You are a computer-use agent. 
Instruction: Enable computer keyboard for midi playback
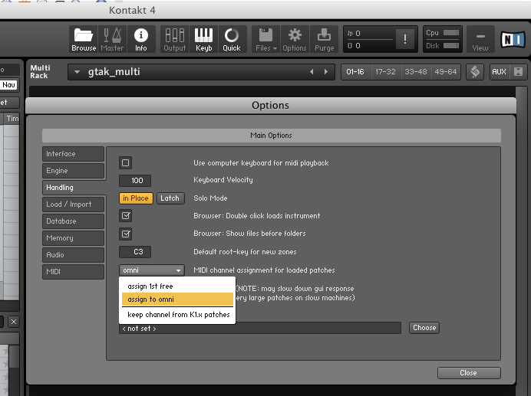tap(126, 162)
